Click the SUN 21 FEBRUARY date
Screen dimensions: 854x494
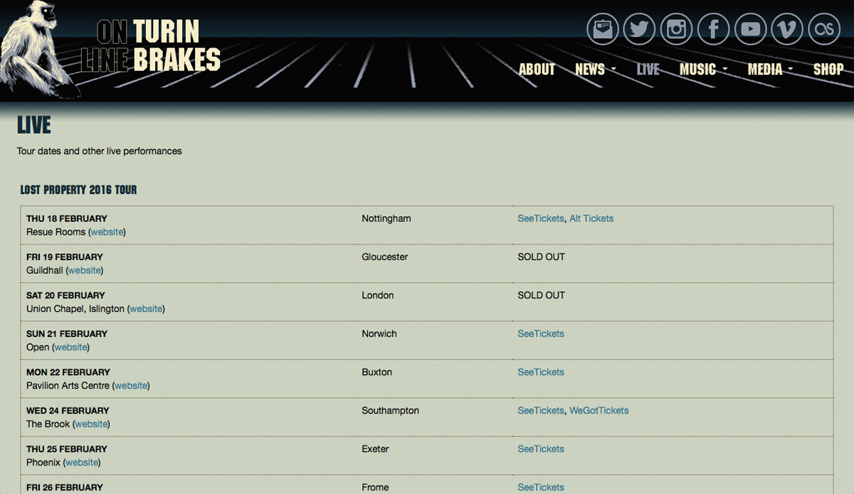click(66, 333)
